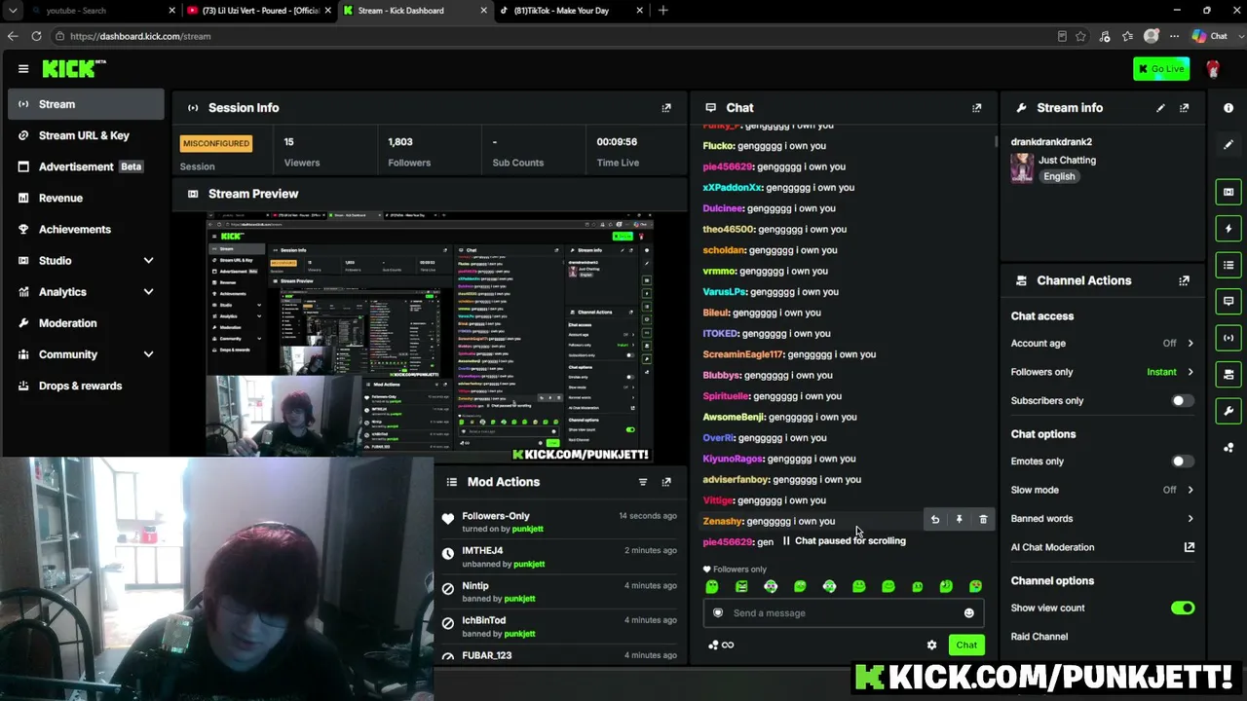Open the hamburger menu beside Kick logo

click(23, 68)
